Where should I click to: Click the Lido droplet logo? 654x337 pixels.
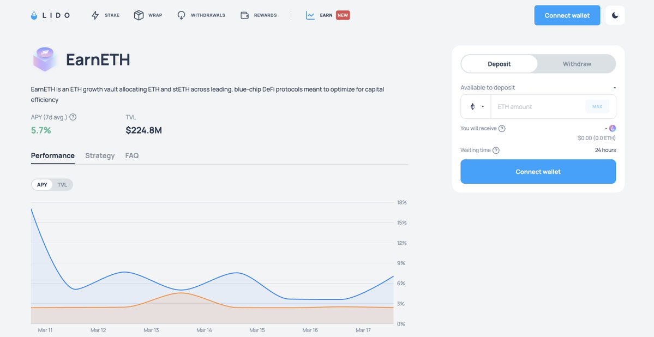34,15
